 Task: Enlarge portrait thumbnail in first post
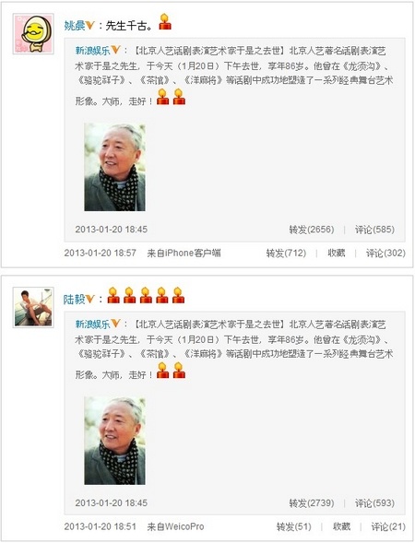click(114, 167)
